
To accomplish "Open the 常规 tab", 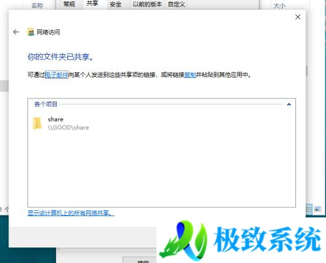I will [x=69, y=4].
